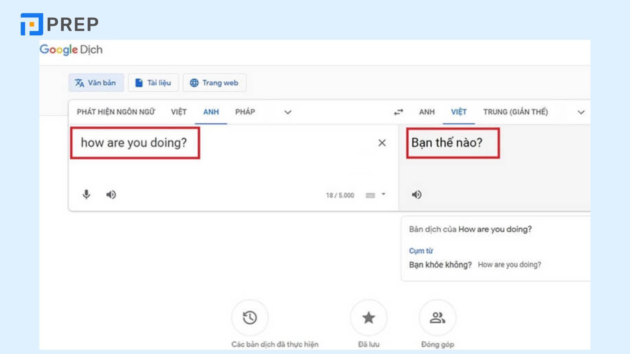Screen dimensions: 630x354
Task: Clear the input text with the X
Action: click(382, 143)
